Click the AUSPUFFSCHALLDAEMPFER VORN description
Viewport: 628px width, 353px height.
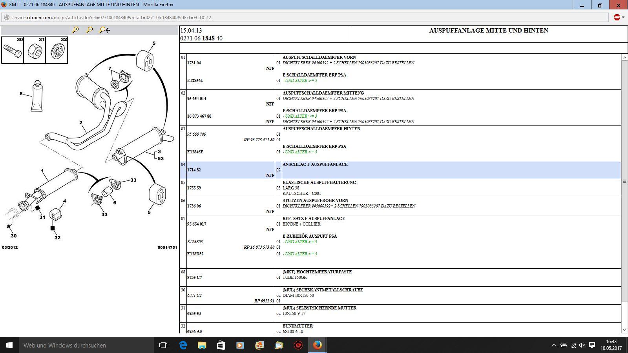click(x=319, y=57)
